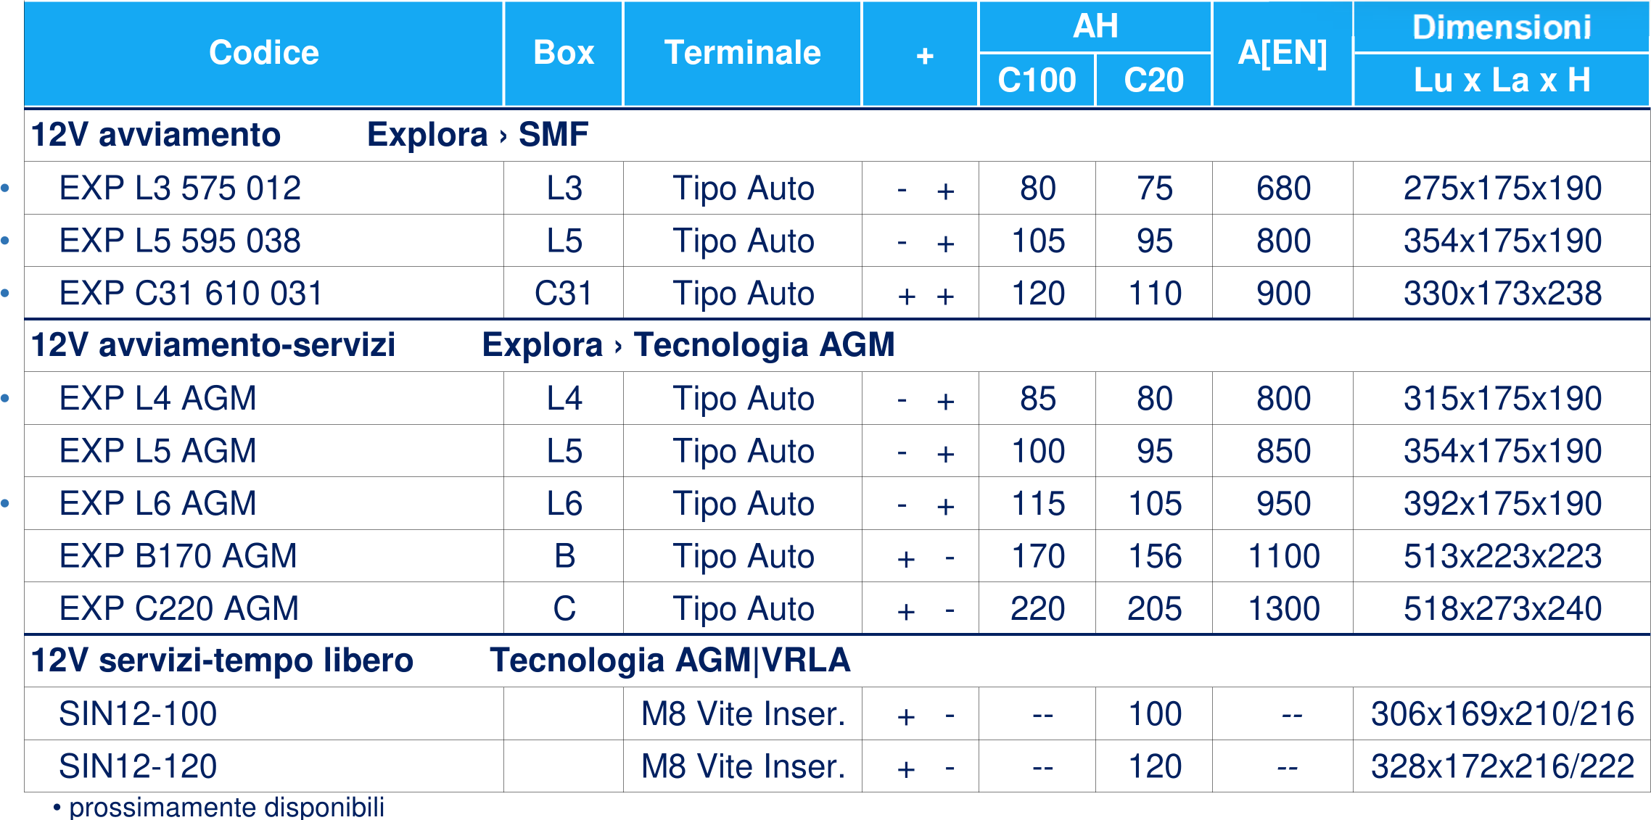Click the 513x223x223 dimensions cell

pos(1502,556)
